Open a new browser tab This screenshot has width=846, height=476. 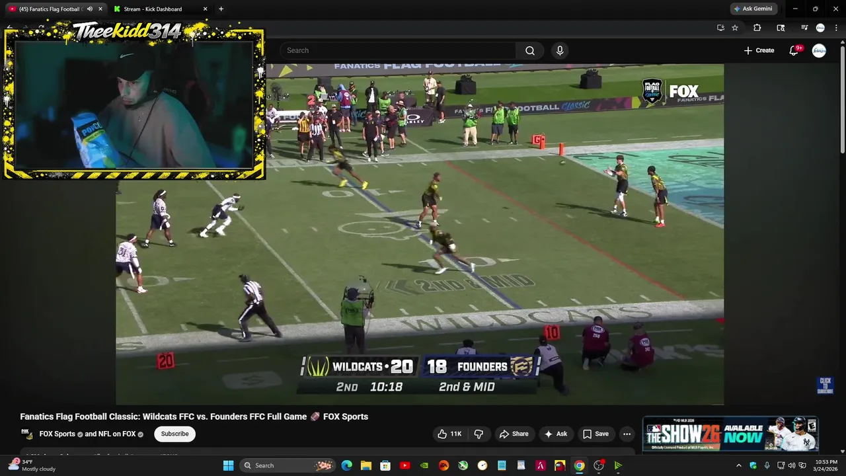pos(221,9)
